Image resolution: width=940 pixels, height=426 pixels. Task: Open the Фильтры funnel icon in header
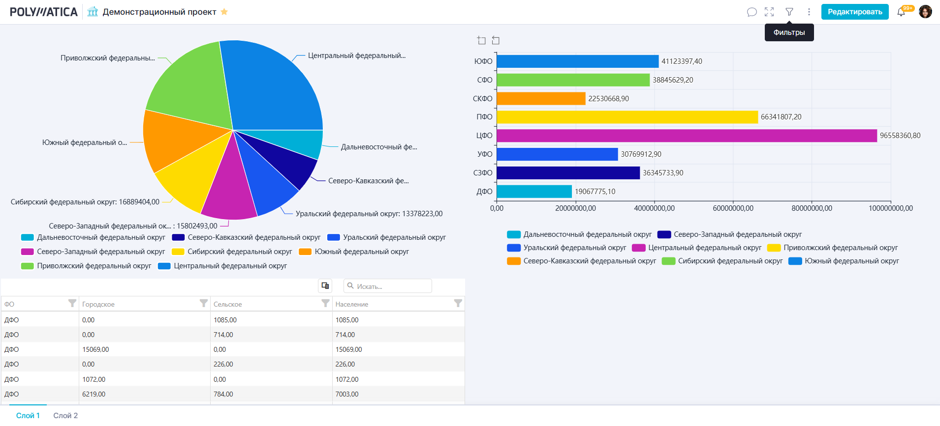coord(789,12)
